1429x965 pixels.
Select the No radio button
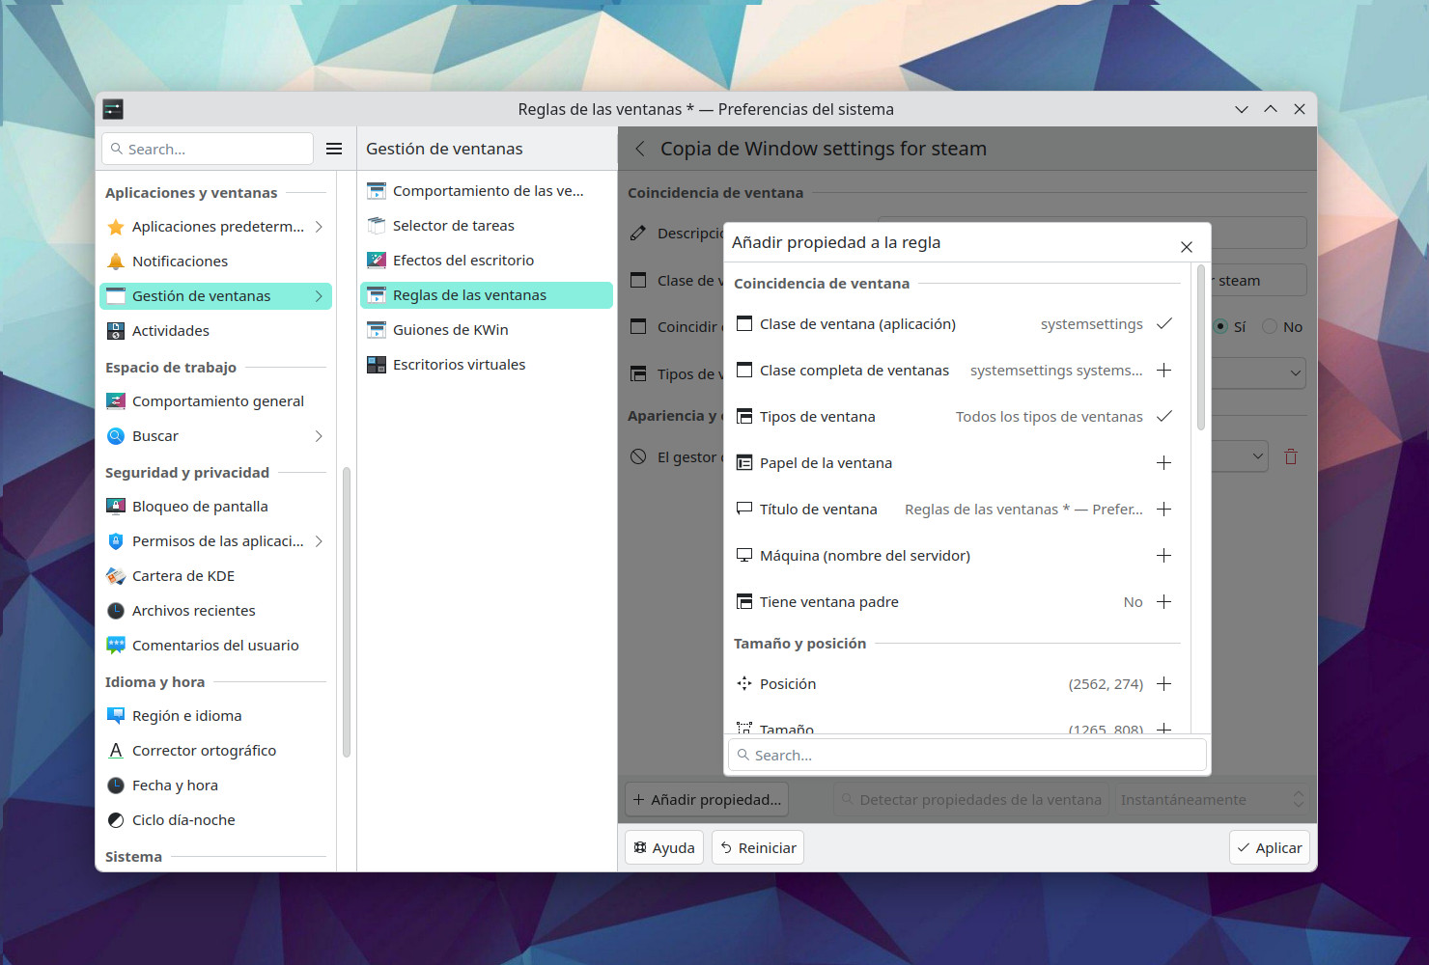[1270, 326]
